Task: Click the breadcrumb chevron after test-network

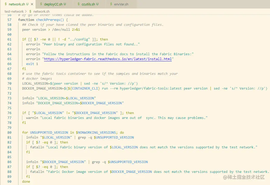Action: pyautogui.click(x=26, y=12)
